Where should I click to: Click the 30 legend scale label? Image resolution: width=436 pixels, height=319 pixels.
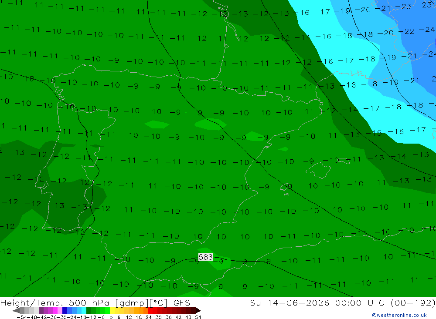159,317
